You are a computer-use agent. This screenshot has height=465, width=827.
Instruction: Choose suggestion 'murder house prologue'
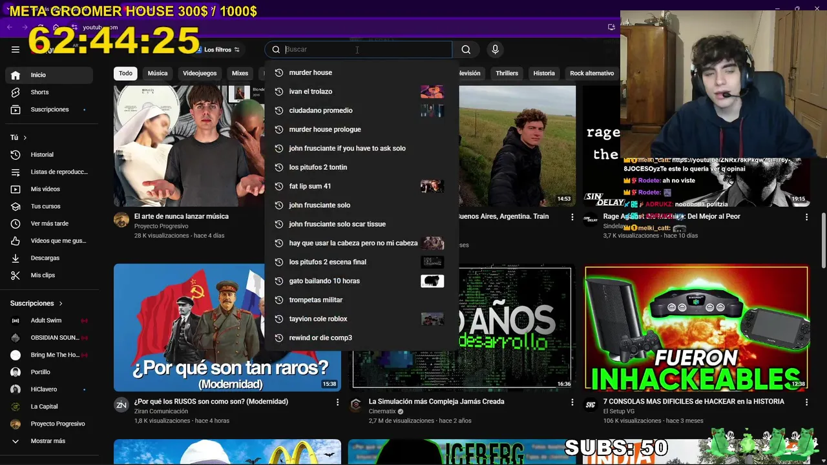click(362, 130)
